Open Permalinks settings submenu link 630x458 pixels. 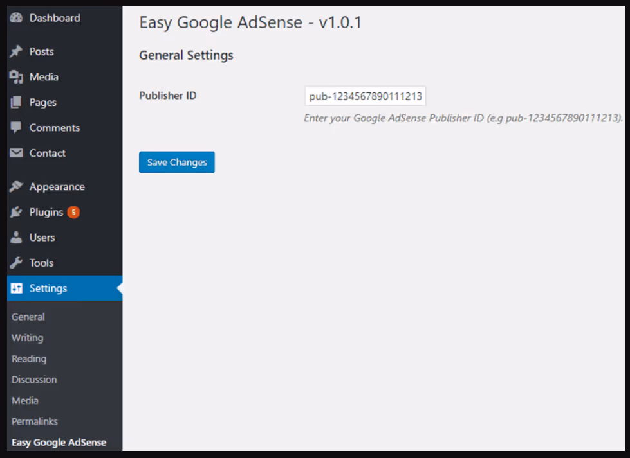[x=35, y=421]
